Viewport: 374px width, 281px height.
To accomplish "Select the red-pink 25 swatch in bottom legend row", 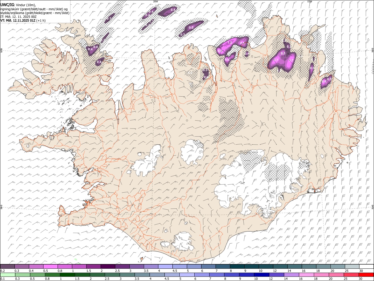I will pos(352,275).
